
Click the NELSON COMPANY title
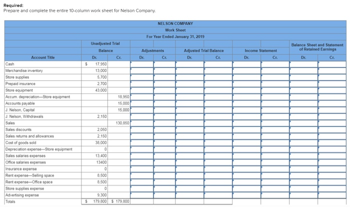point(175,23)
